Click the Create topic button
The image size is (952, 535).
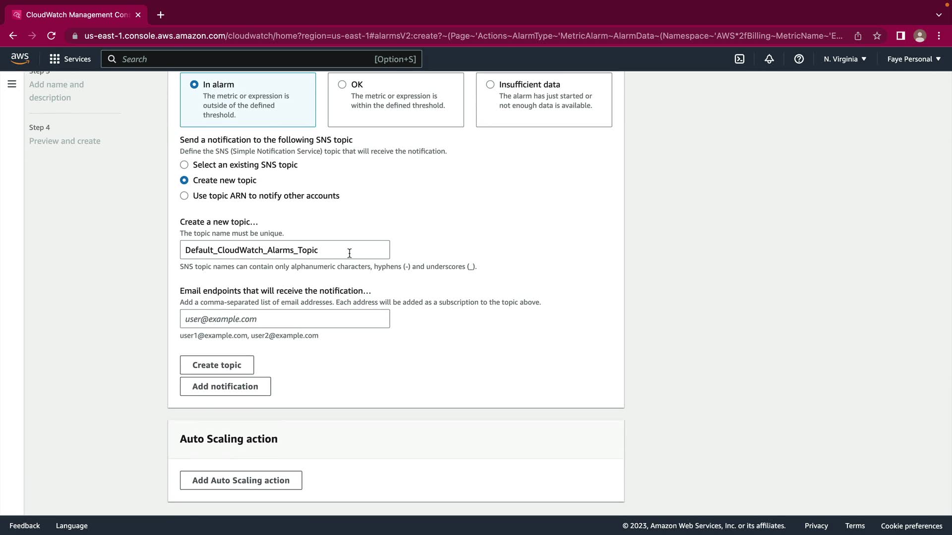(x=217, y=365)
